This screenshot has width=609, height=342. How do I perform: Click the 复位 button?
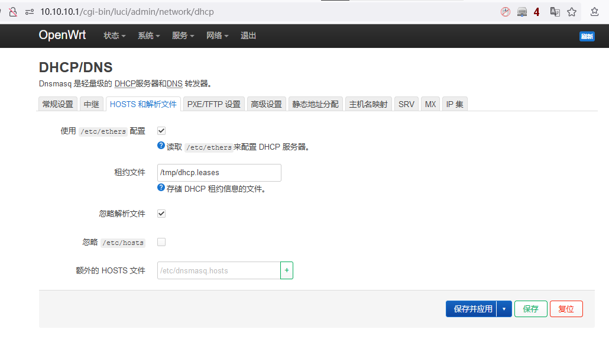point(566,308)
